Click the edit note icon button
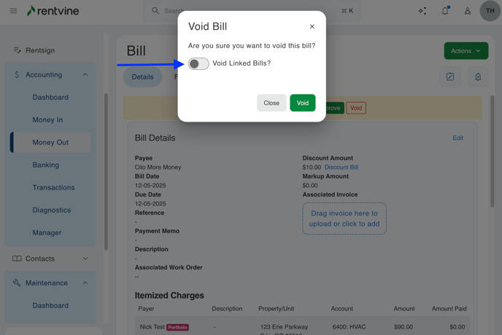Image resolution: width=502 pixels, height=335 pixels. pos(450,77)
